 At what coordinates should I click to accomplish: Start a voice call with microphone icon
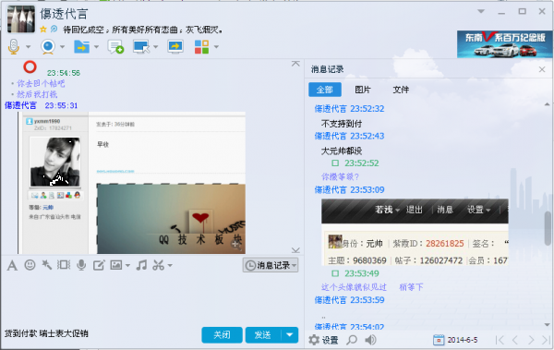pos(14,46)
